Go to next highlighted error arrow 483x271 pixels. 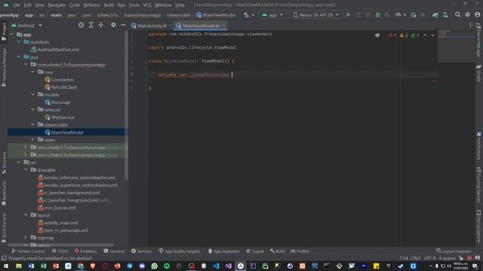432,35
